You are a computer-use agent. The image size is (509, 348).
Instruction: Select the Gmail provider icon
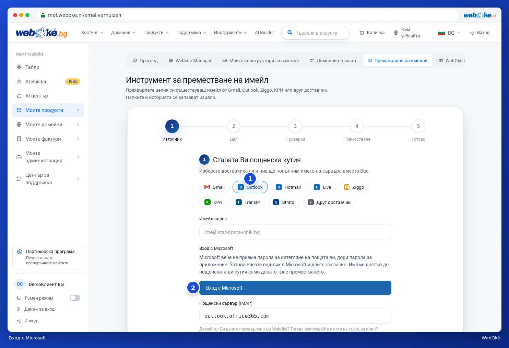click(207, 187)
